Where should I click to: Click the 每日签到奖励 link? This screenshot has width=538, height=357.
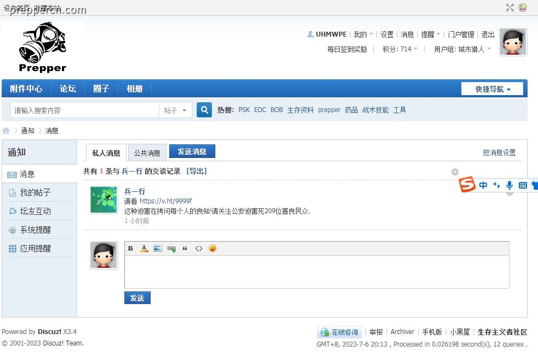(x=347, y=49)
